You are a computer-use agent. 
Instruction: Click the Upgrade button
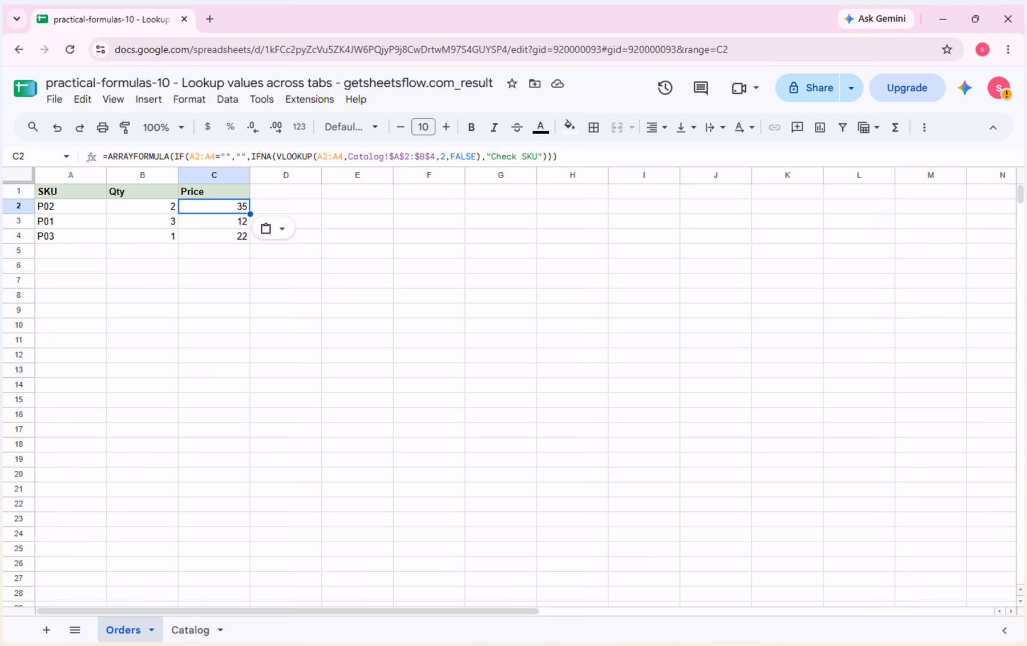(x=907, y=88)
